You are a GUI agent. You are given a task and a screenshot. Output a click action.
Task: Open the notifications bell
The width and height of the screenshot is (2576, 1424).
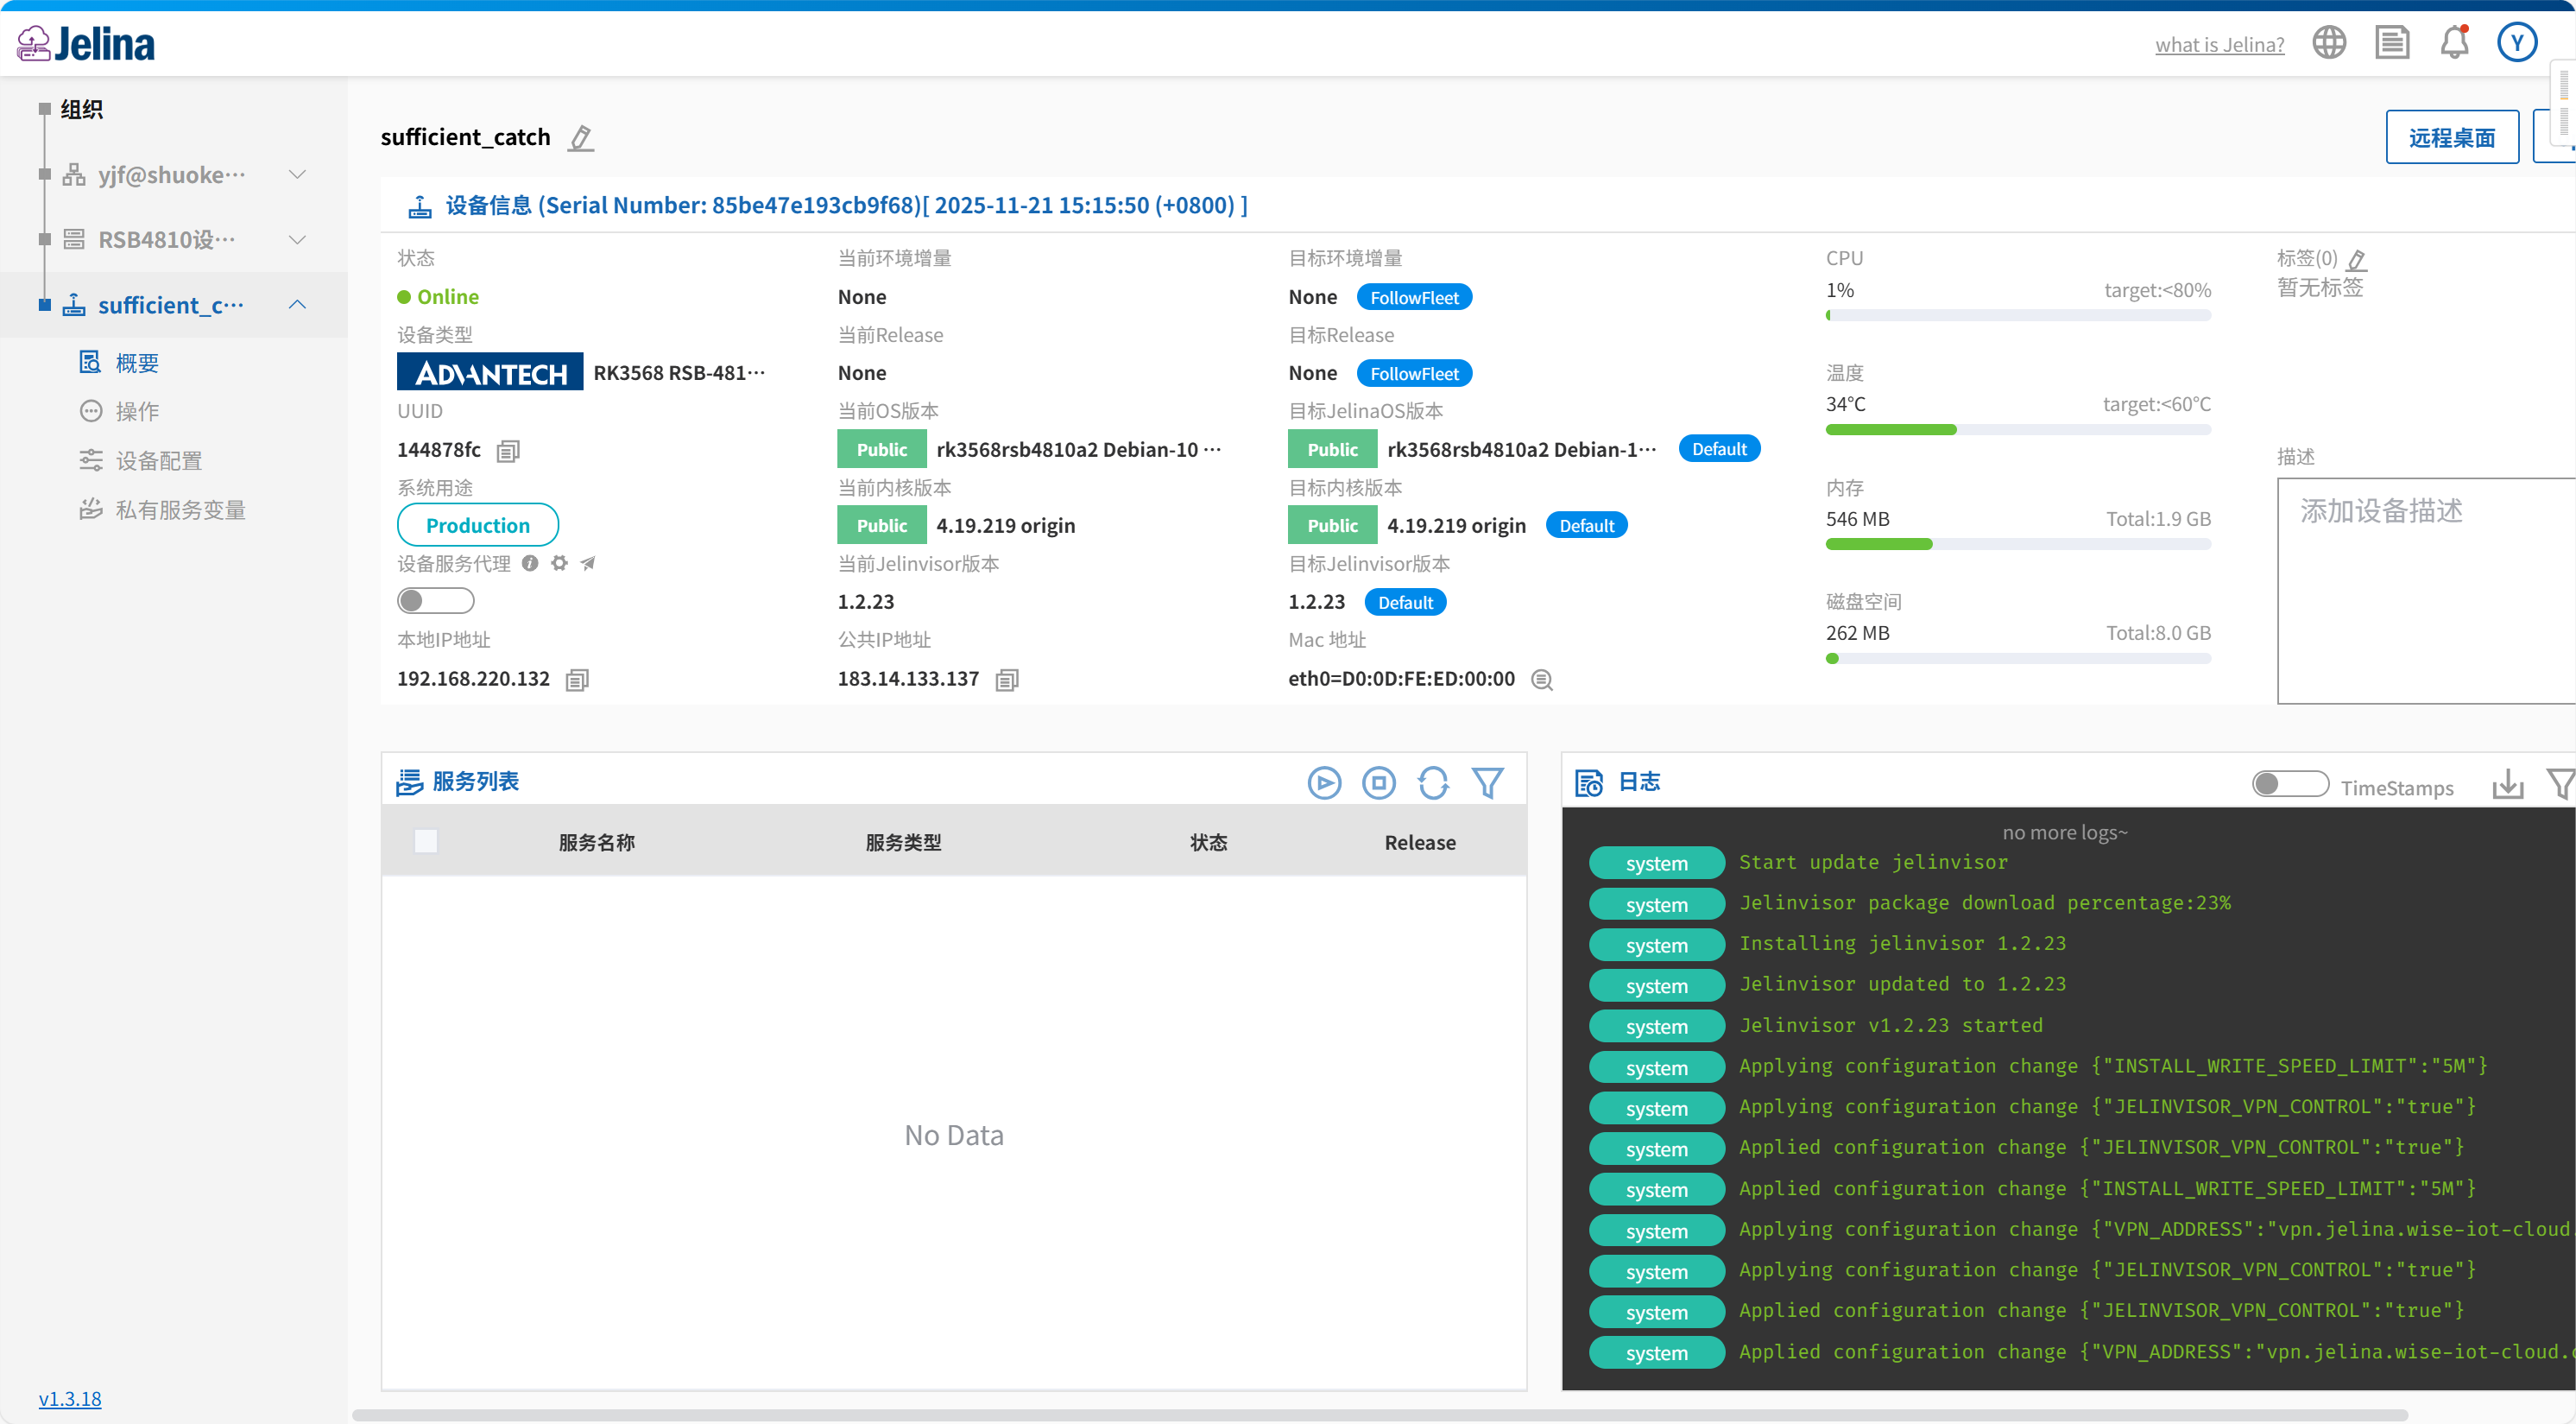click(2454, 43)
